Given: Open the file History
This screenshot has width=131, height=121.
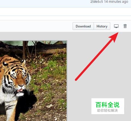Looking at the screenshot, I should tap(102, 26).
